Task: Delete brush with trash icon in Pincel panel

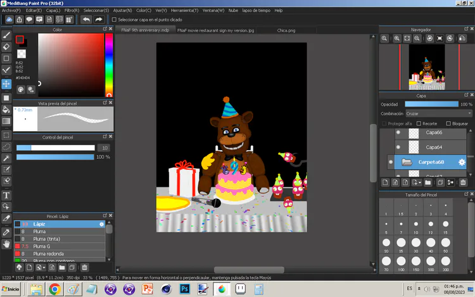Action: (x=84, y=267)
